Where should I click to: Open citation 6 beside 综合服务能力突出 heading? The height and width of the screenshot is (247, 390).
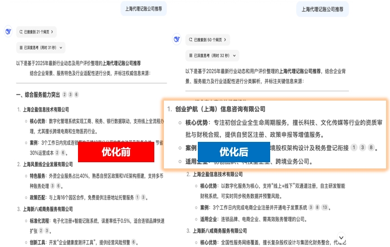pyautogui.click(x=77, y=94)
